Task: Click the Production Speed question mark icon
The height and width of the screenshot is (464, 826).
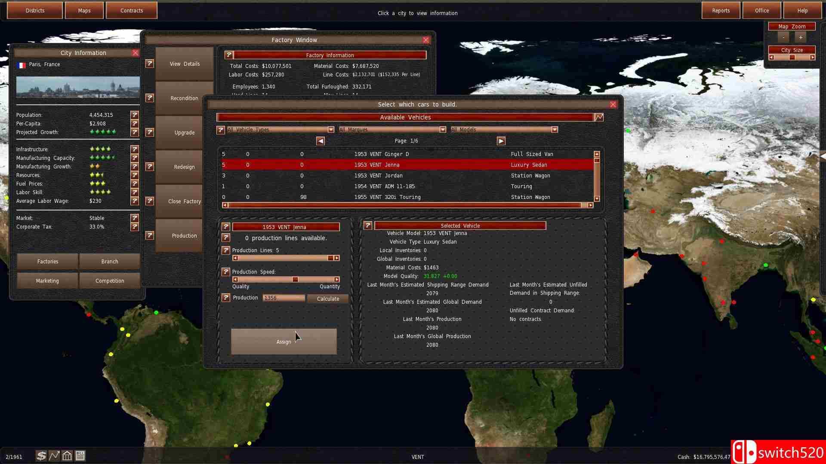Action: (225, 272)
